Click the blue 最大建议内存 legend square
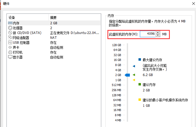The image size is (196, 127). 140,59
